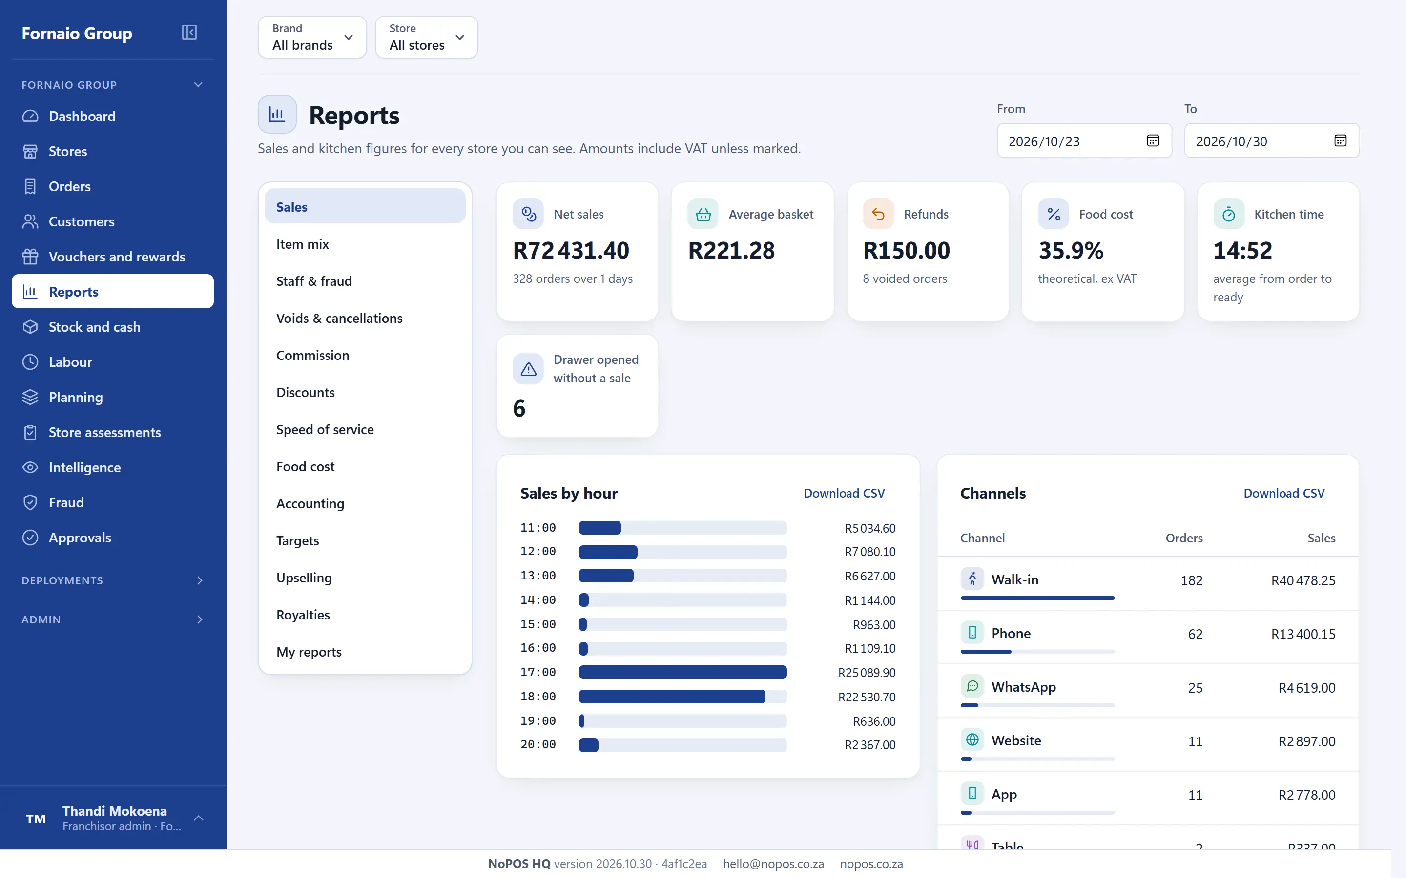
Task: Click the Labour clock icon
Action: click(x=30, y=362)
